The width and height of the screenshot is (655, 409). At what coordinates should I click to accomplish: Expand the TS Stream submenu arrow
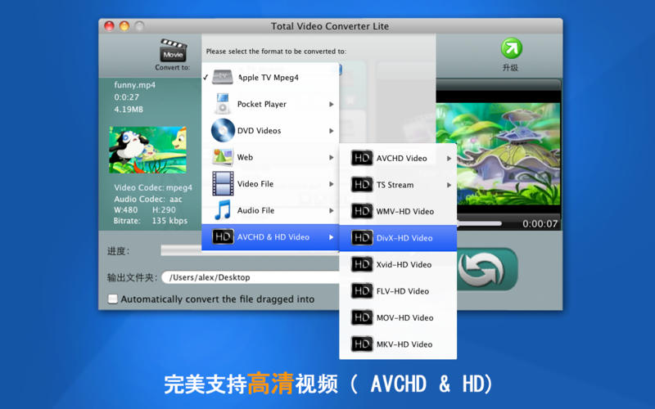point(449,185)
